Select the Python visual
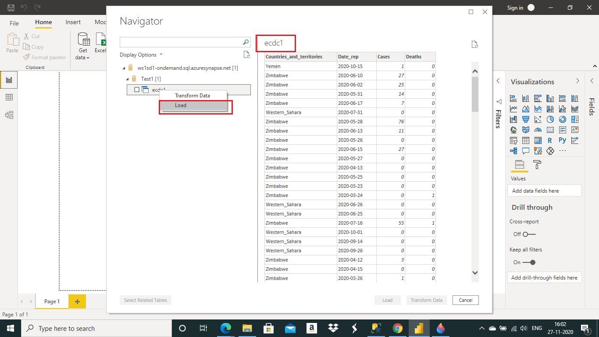Image resolution: width=599 pixels, height=337 pixels. (x=563, y=140)
